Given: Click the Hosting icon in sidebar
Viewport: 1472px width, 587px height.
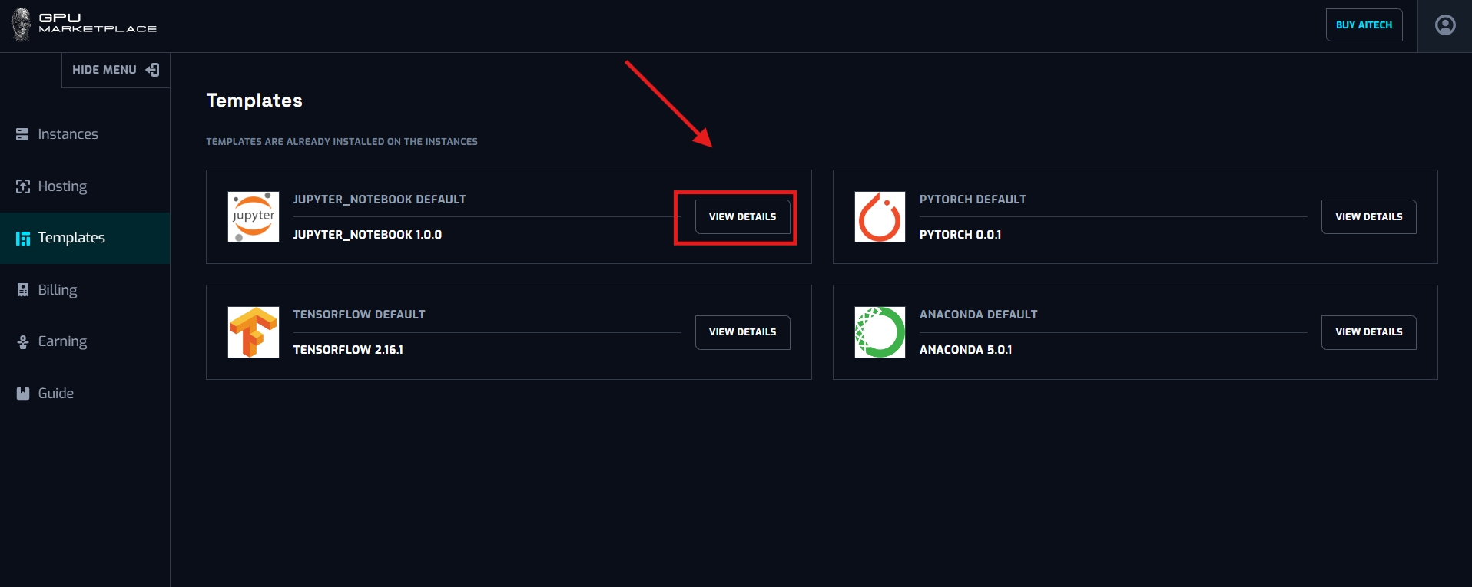Looking at the screenshot, I should pyautogui.click(x=22, y=186).
